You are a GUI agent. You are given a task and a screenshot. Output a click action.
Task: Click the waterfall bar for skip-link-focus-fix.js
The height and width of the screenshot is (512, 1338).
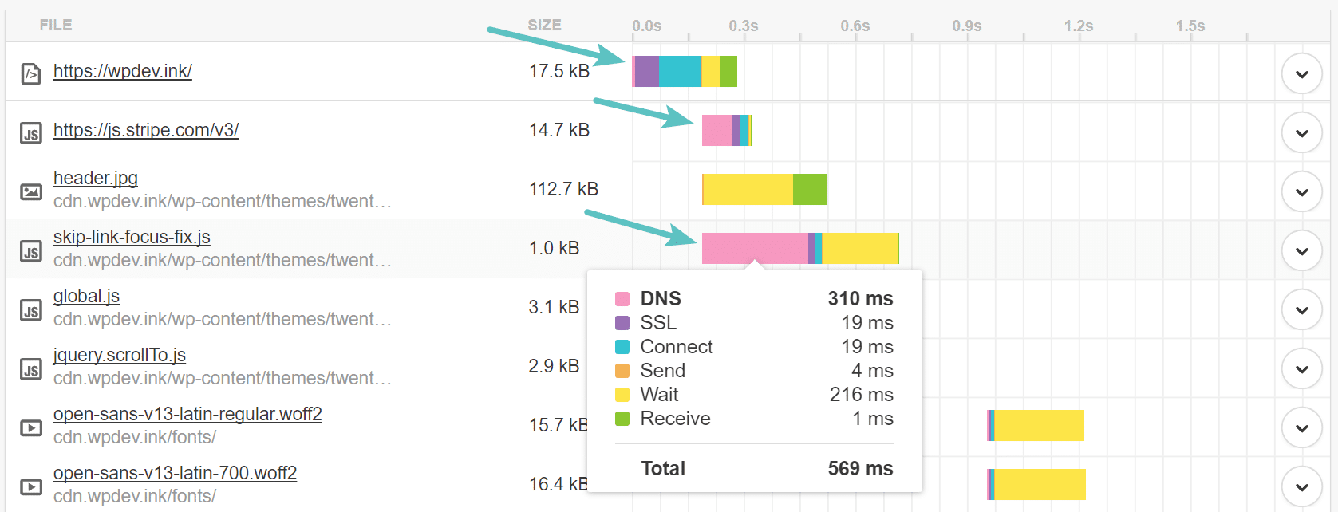point(798,248)
